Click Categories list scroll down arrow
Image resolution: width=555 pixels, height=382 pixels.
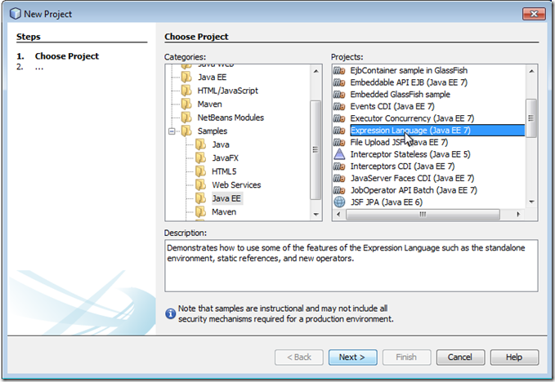point(316,214)
